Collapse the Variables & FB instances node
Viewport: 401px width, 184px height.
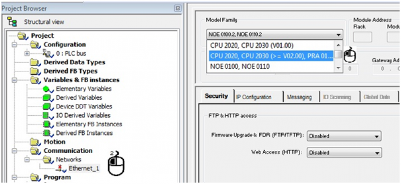(14, 80)
